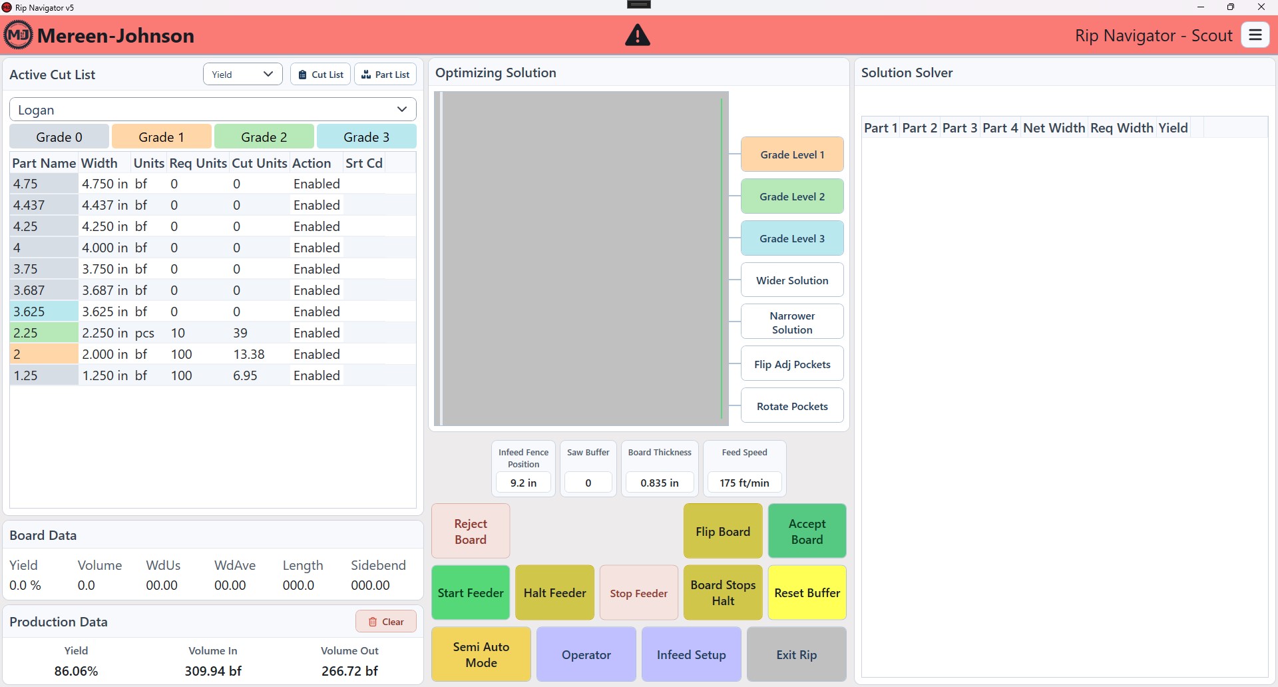Open the hamburger menu icon
Screen dimensions: 1278x687
[1255, 35]
